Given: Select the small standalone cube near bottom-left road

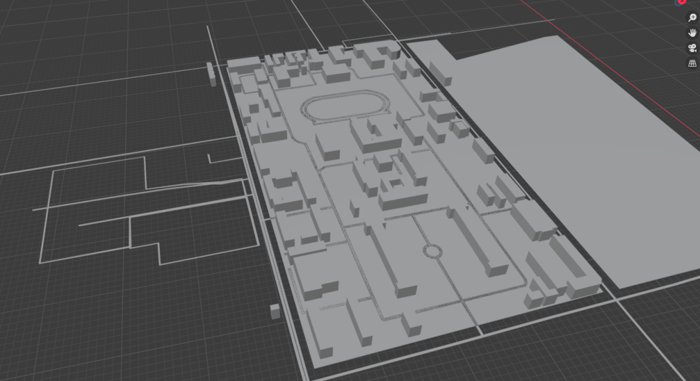Looking at the screenshot, I should click(x=275, y=312).
